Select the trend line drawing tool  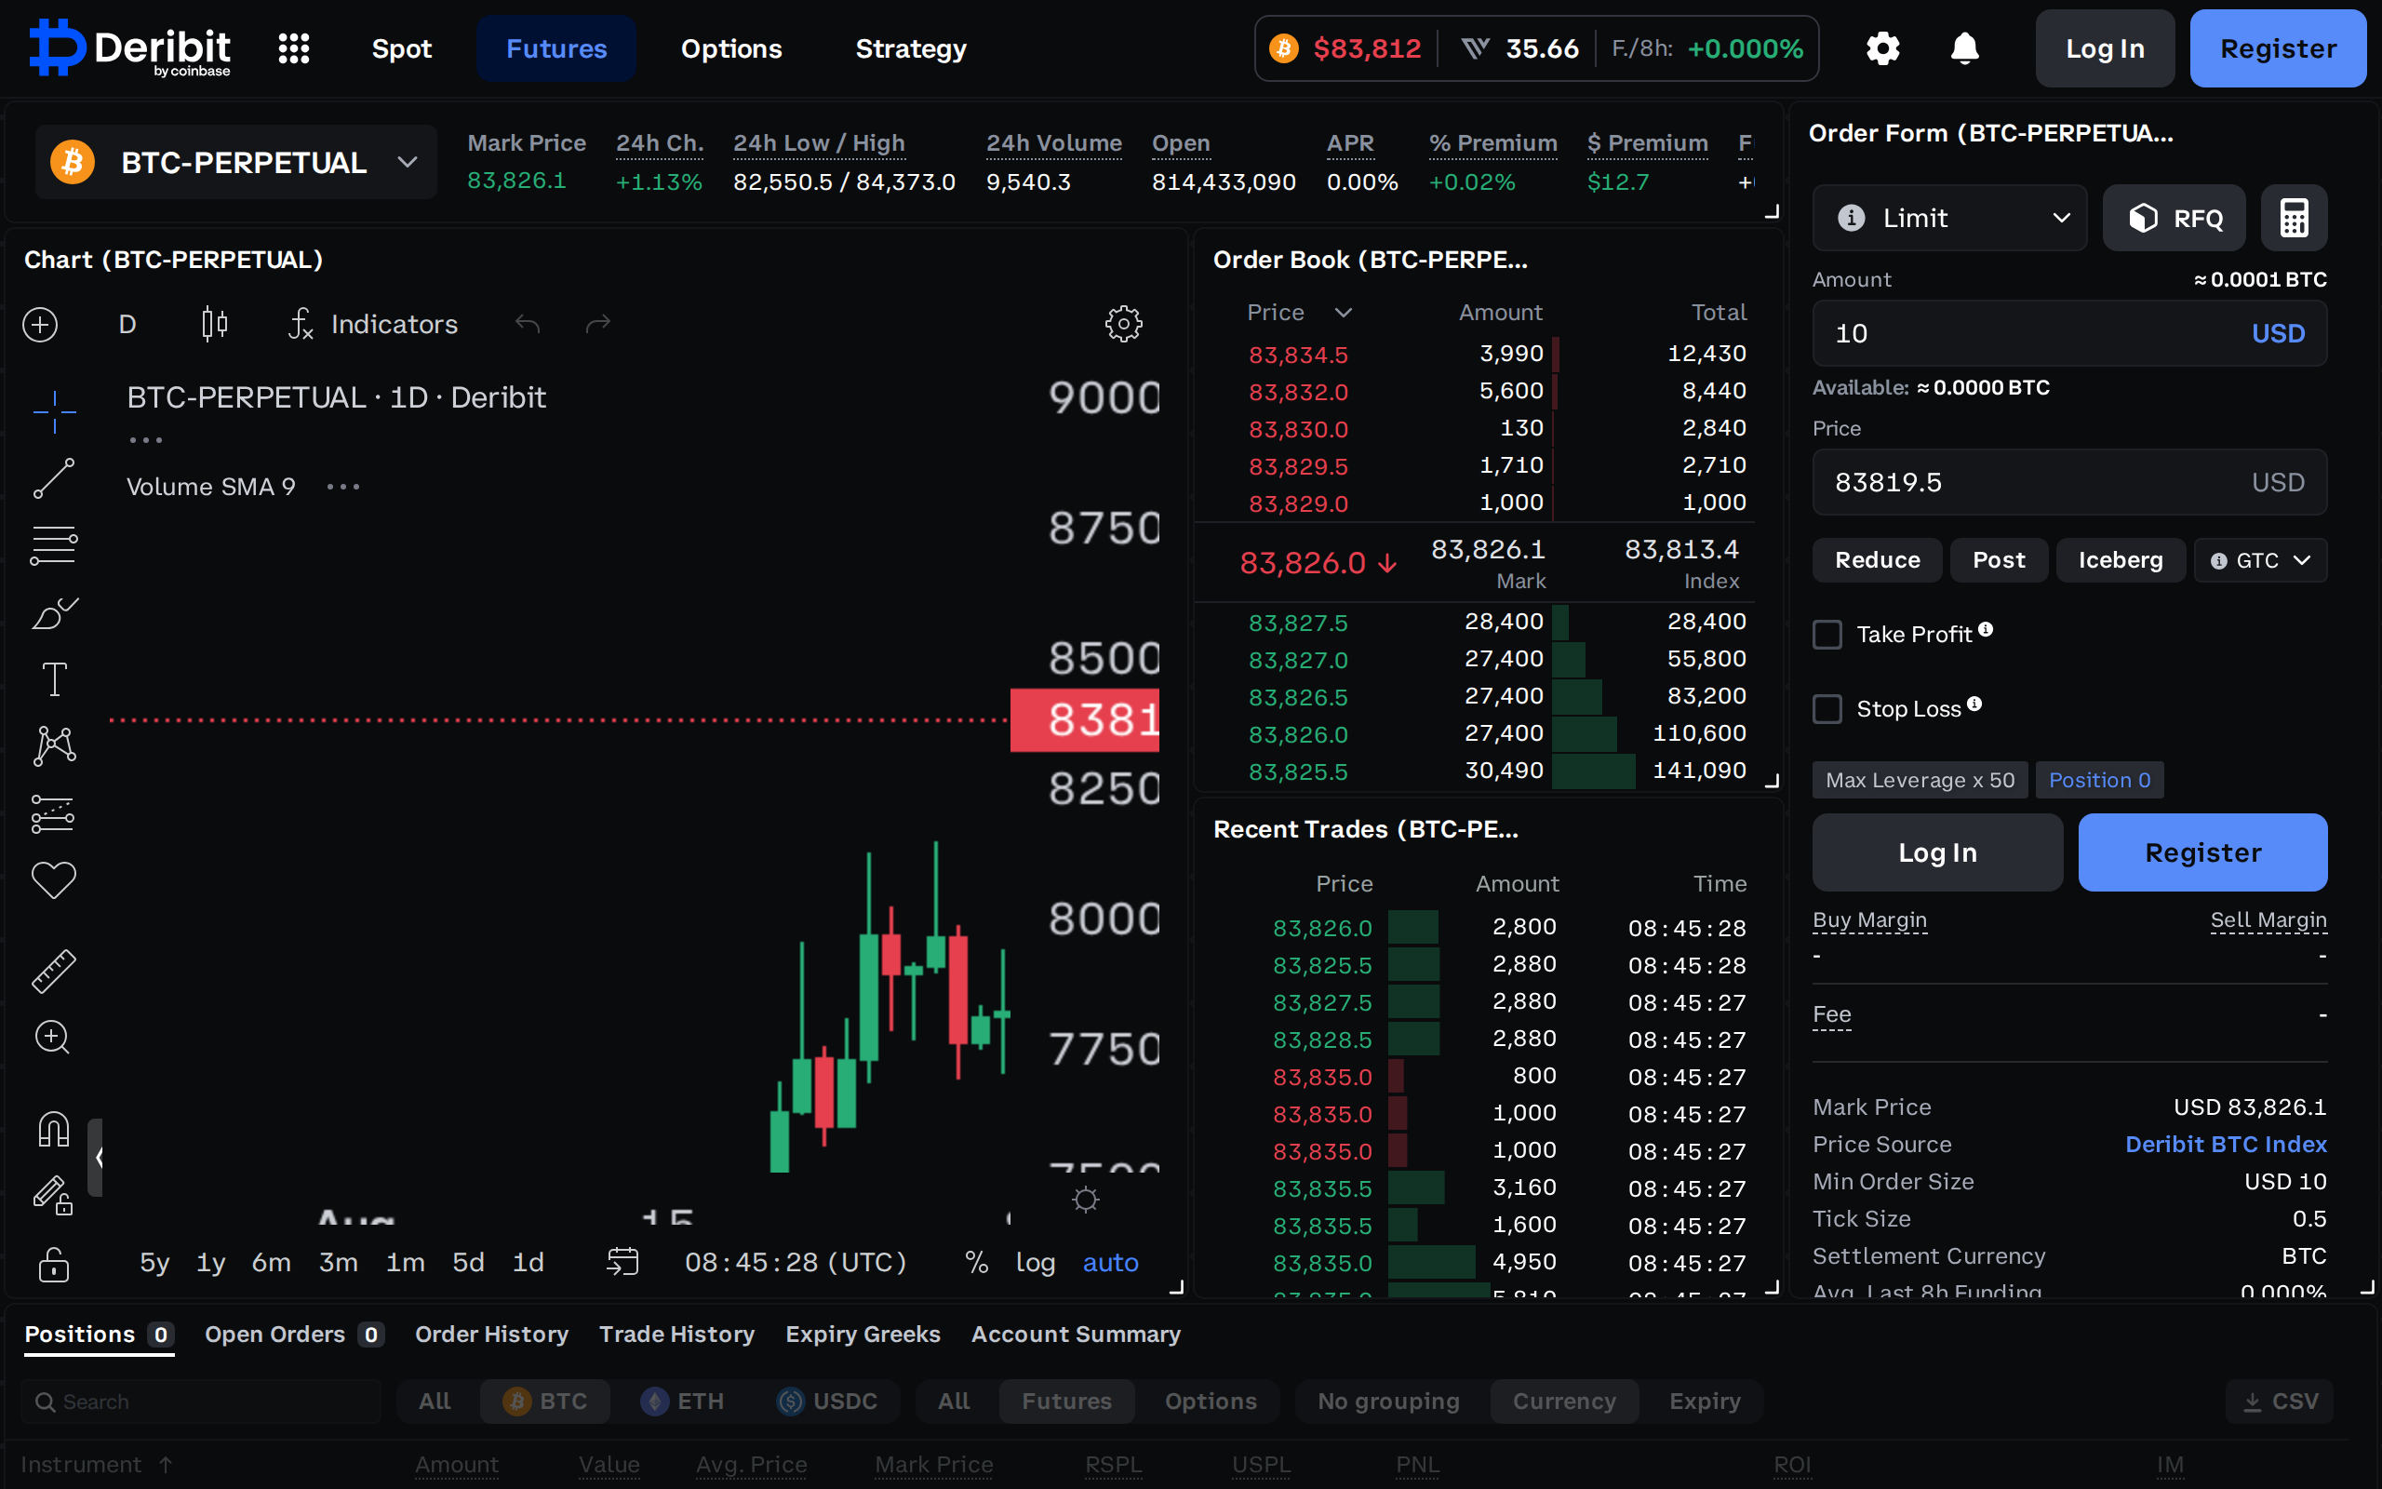click(x=54, y=478)
